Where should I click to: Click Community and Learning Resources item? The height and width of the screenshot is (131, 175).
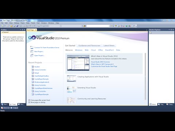point(92,99)
